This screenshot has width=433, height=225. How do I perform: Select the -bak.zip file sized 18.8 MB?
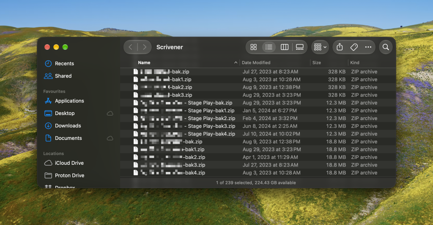coord(258,142)
